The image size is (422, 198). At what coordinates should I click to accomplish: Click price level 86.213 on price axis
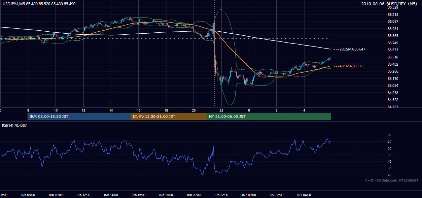pos(392,15)
